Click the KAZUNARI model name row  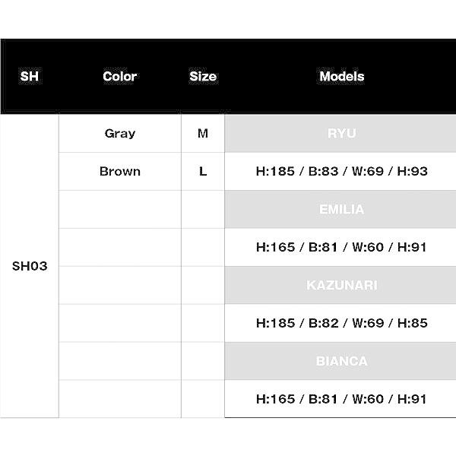341,286
